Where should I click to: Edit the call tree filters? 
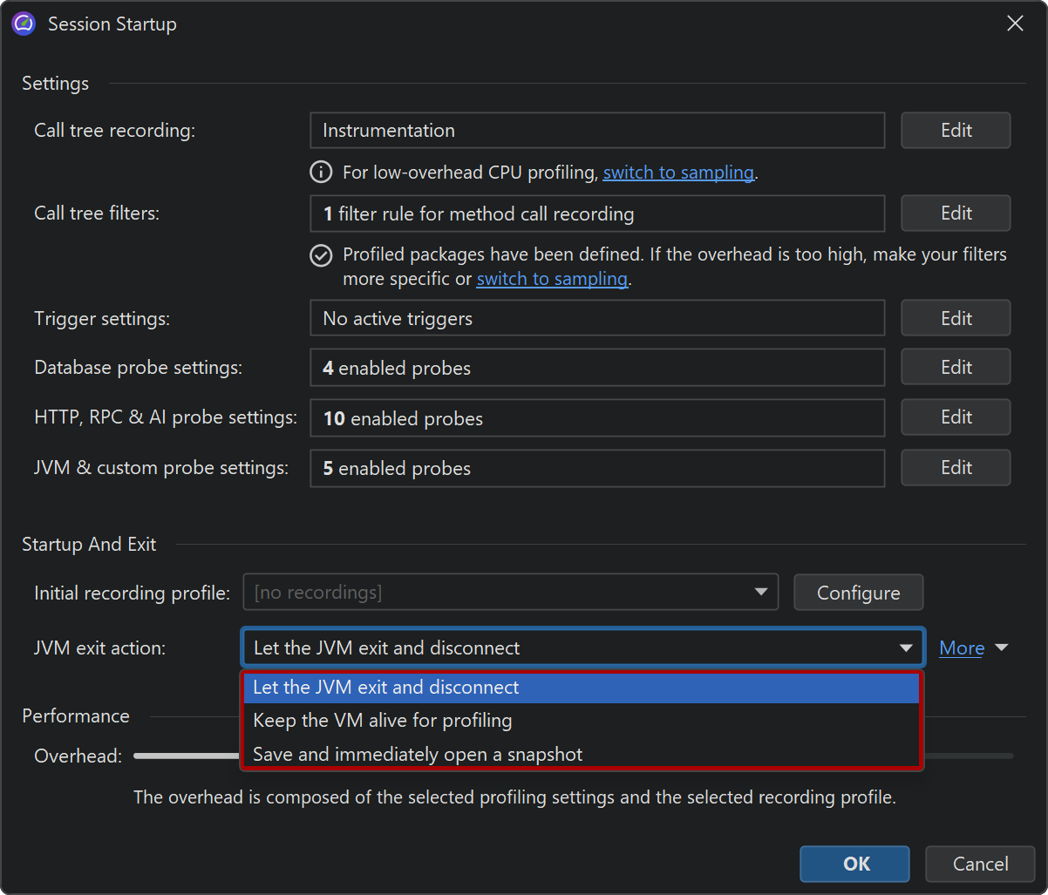[x=956, y=214]
